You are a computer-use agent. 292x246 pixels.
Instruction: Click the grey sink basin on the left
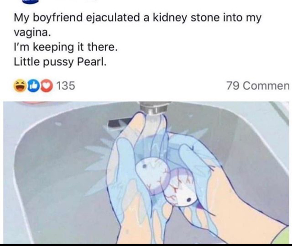46,174
